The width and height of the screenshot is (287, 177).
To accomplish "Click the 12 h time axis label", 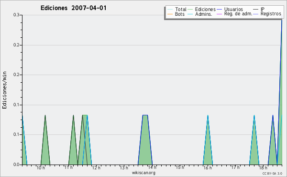I will coord(96,168).
